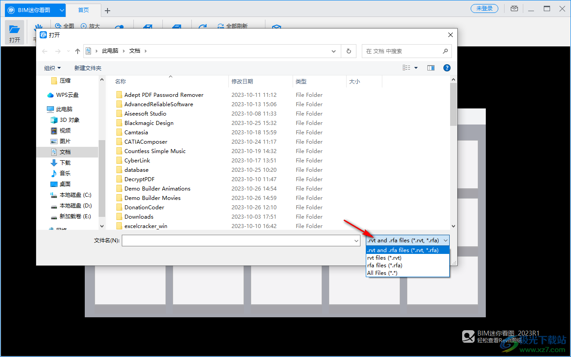Expand the file name history dropdown
This screenshot has width=571, height=357.
tap(356, 241)
